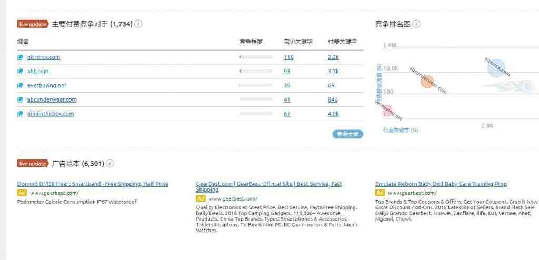Click live update badge beside 广告范本
539x260 pixels.
(x=33, y=163)
